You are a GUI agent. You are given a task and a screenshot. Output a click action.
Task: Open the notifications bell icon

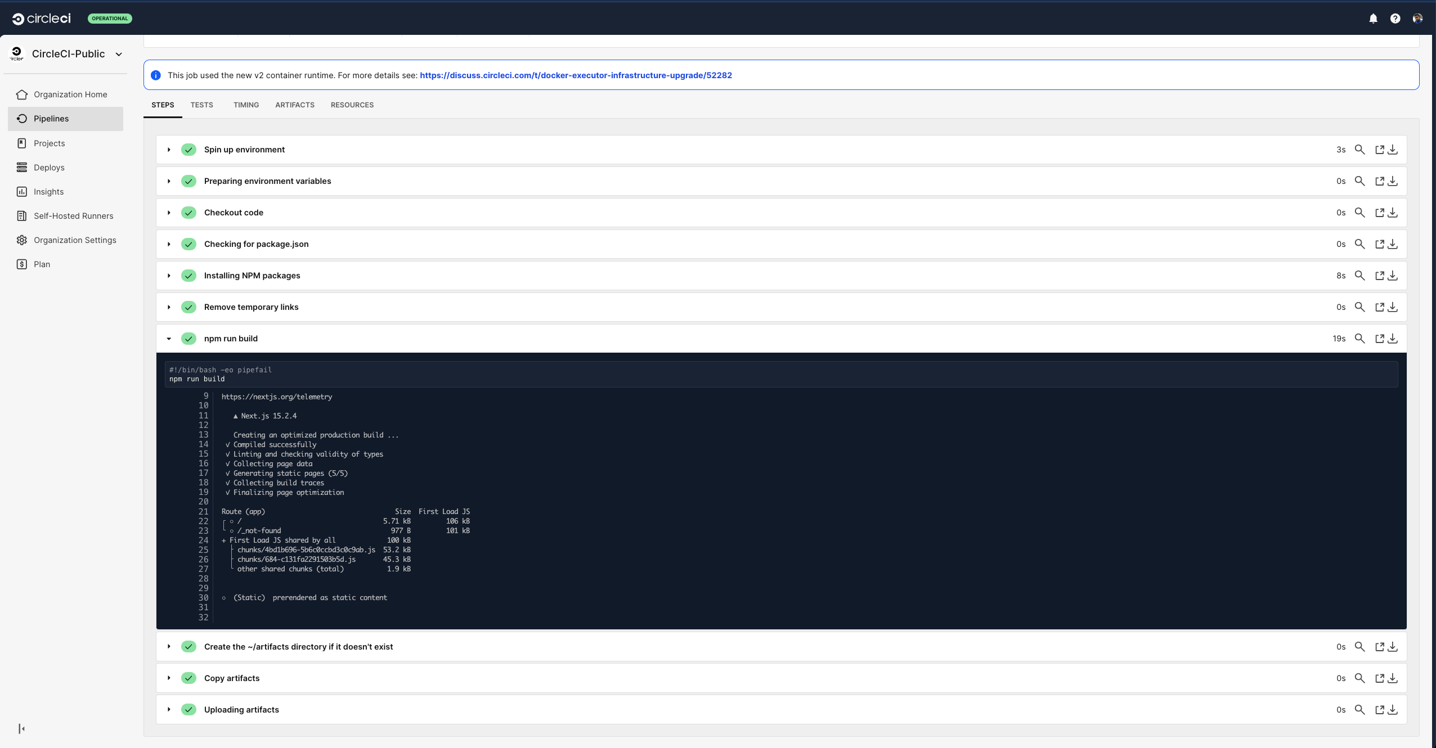1373,18
